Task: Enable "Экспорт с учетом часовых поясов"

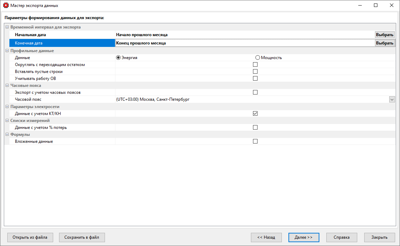Action: click(255, 92)
